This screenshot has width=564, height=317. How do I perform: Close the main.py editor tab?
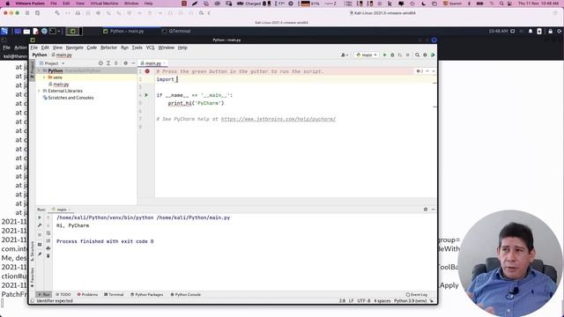click(165, 63)
